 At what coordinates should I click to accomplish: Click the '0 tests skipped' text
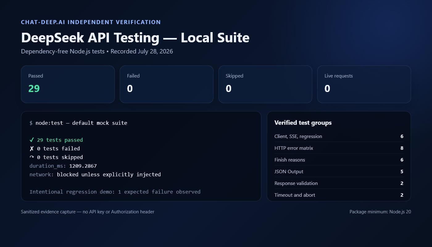click(x=60, y=157)
